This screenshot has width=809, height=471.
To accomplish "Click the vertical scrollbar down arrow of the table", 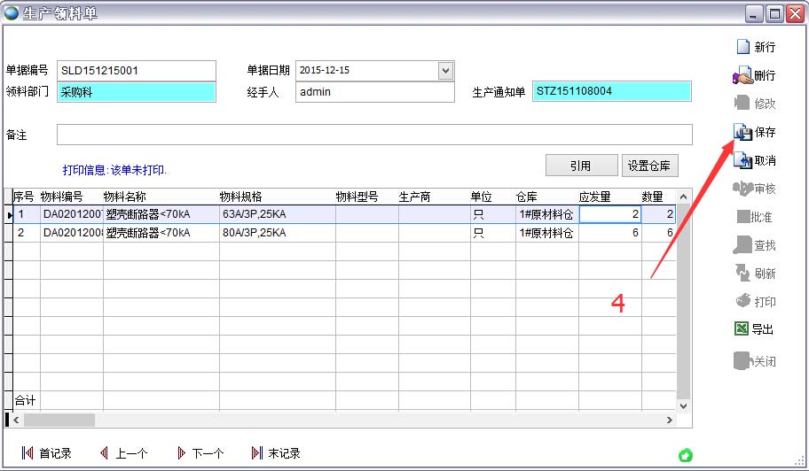I will pos(683,405).
